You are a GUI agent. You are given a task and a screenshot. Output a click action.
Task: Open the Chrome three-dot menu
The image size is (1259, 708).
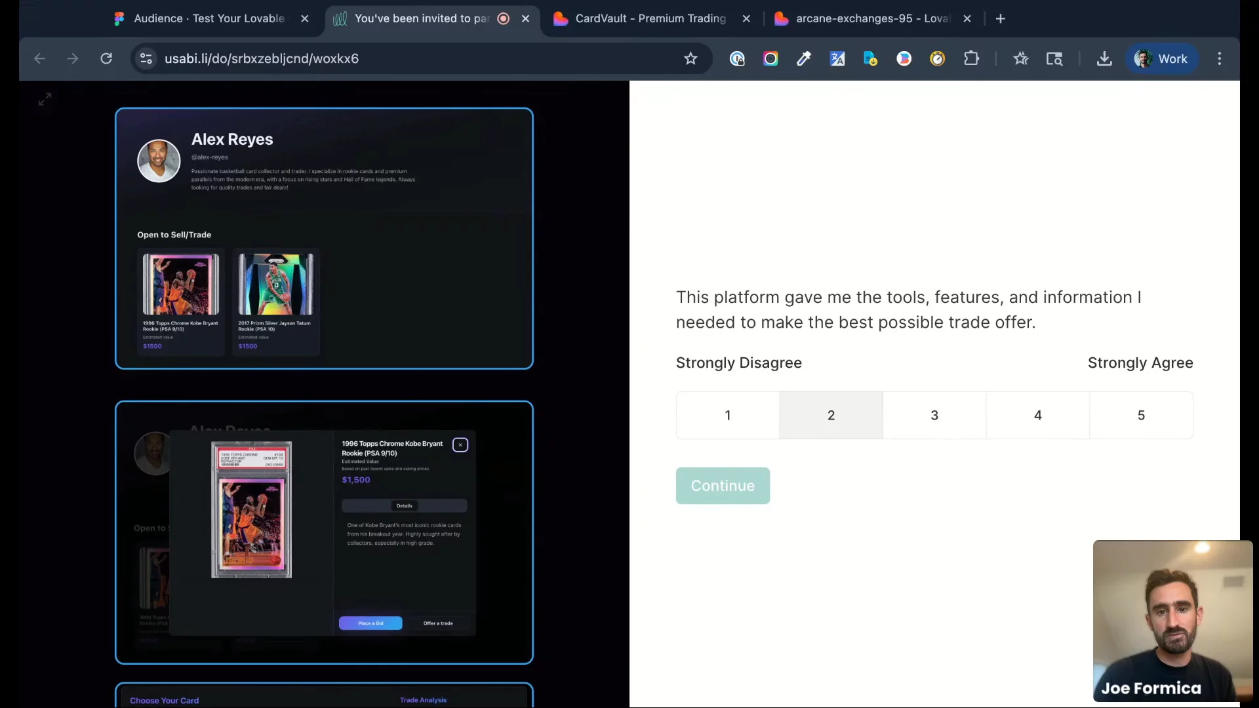(x=1220, y=59)
